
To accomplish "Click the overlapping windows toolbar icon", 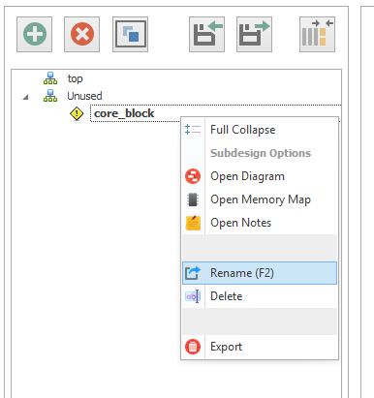I will (131, 34).
